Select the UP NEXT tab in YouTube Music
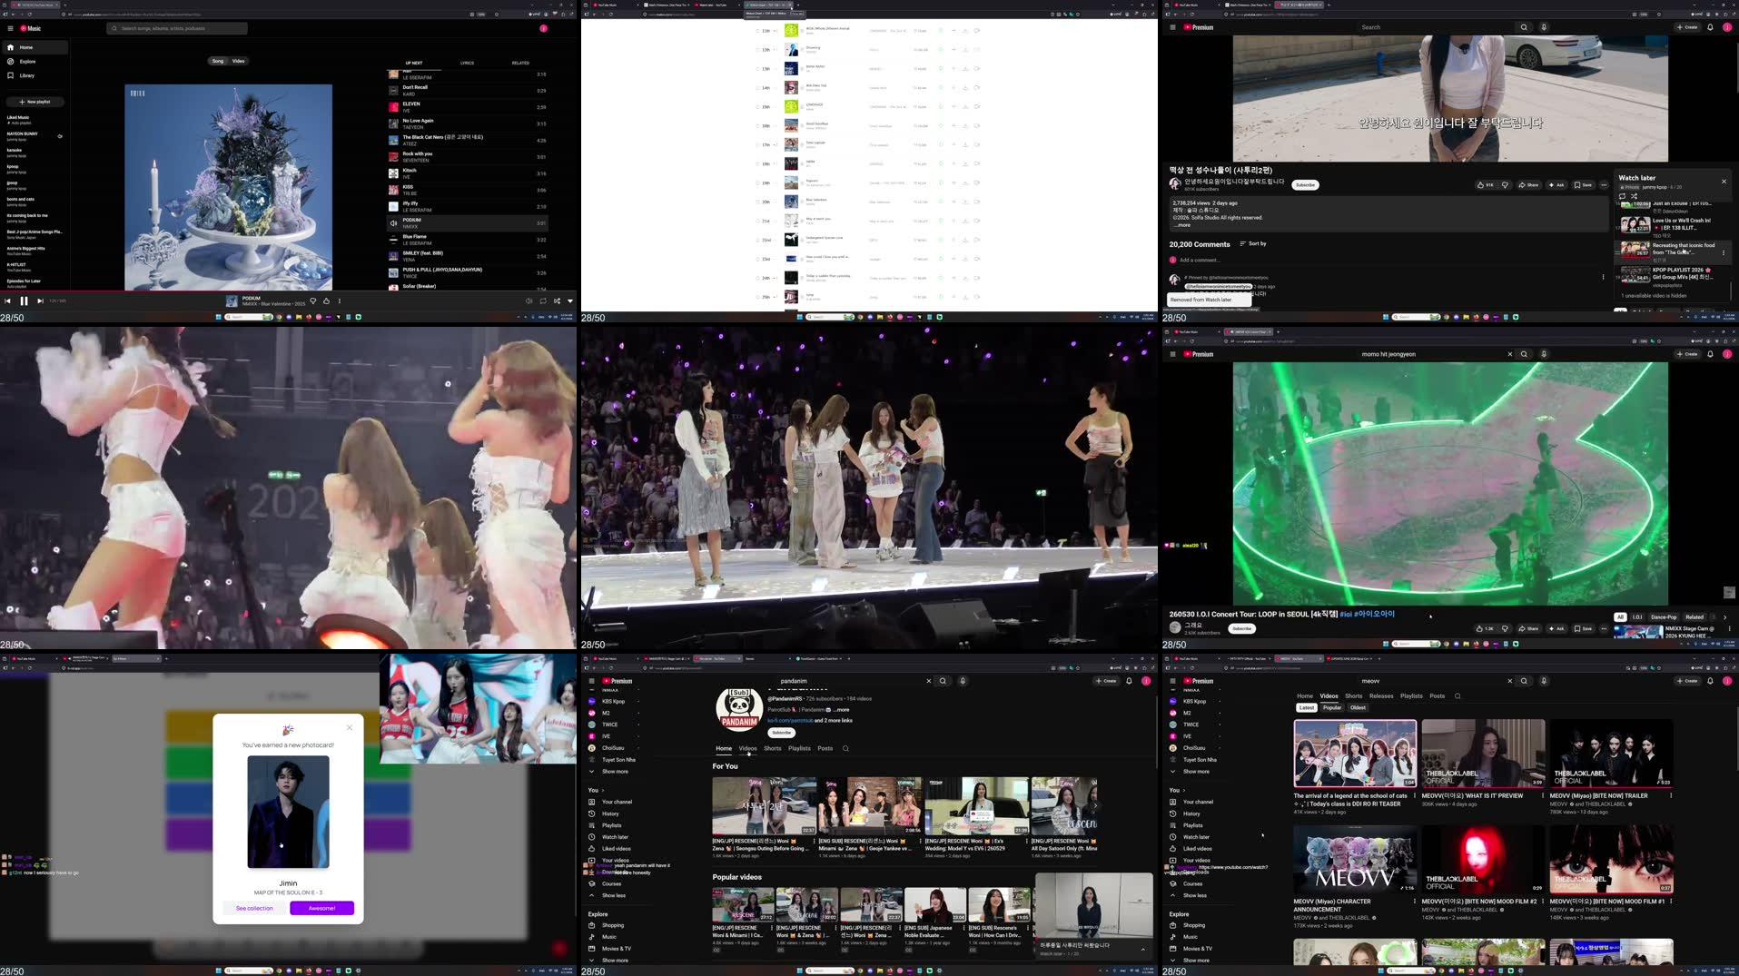 coord(414,64)
